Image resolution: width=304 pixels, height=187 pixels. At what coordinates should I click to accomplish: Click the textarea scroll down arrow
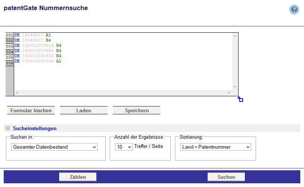coord(235,86)
